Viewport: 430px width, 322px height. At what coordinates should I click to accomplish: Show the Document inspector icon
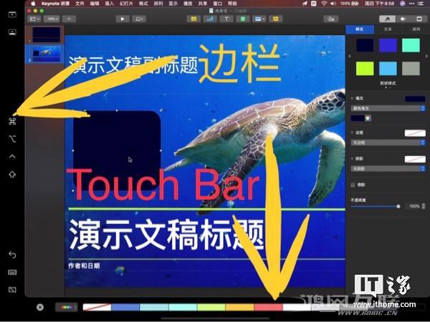(x=419, y=19)
